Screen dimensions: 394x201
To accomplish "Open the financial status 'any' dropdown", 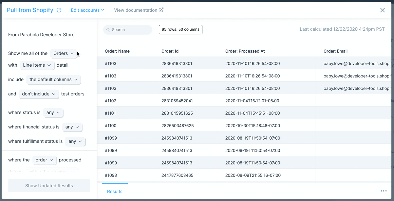I will point(72,127).
